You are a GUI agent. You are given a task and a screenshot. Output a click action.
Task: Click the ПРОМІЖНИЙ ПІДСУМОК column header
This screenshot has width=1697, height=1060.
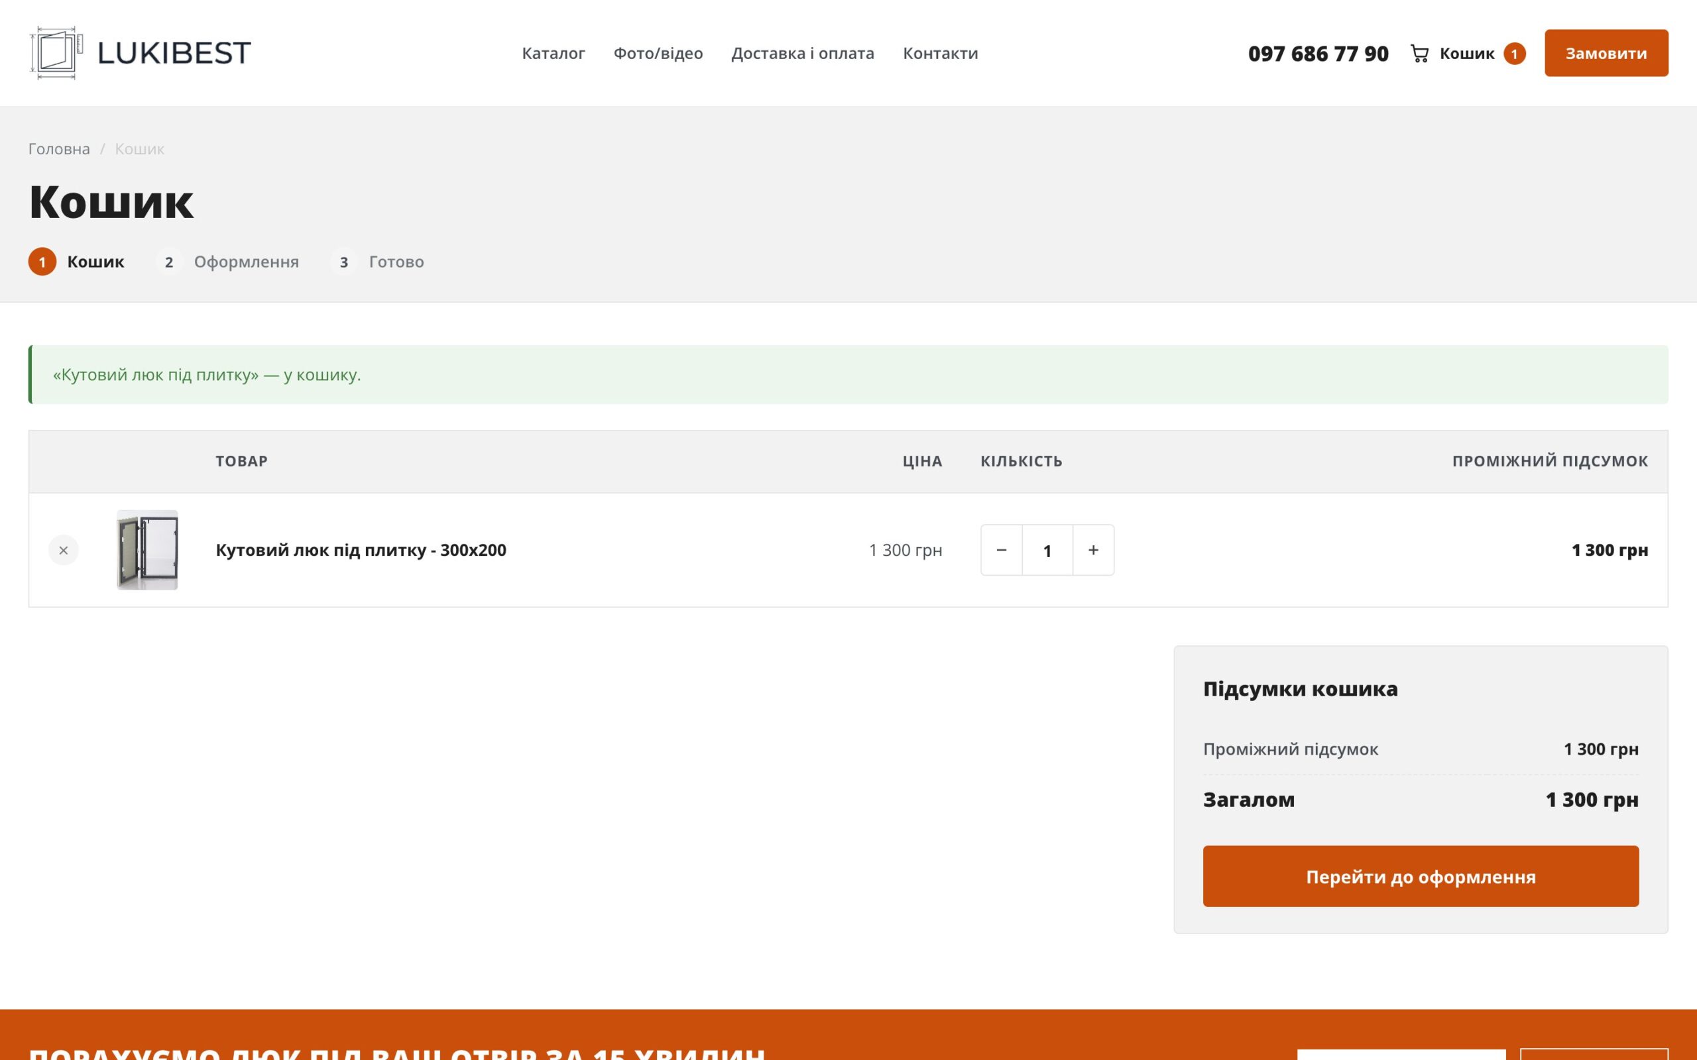point(1550,461)
